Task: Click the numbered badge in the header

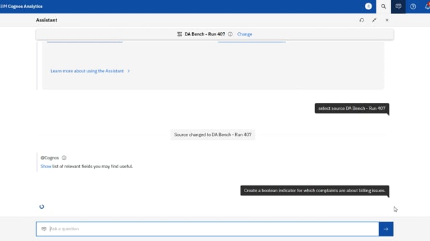Action: point(368,6)
